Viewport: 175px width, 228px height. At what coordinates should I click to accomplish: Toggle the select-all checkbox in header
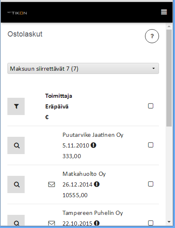point(151,106)
